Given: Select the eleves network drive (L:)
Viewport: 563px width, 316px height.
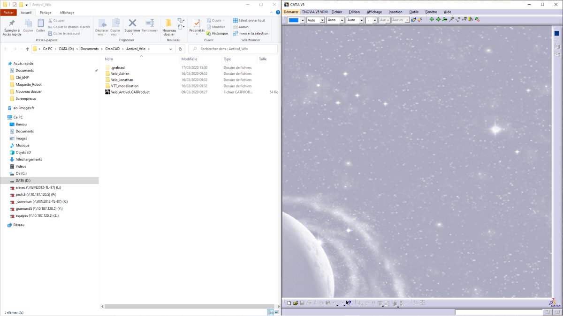Looking at the screenshot, I should [38, 187].
